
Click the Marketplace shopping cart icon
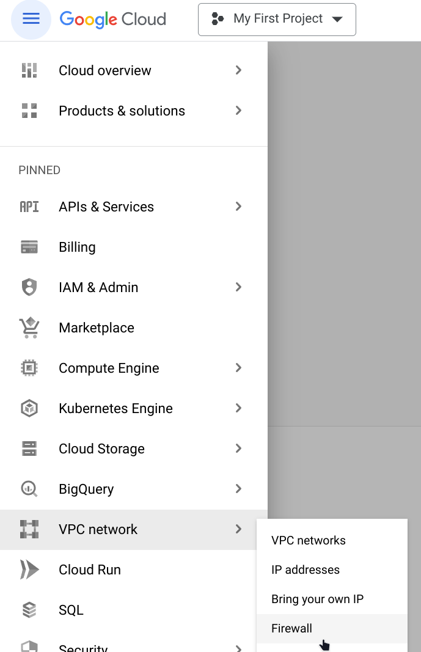(29, 328)
